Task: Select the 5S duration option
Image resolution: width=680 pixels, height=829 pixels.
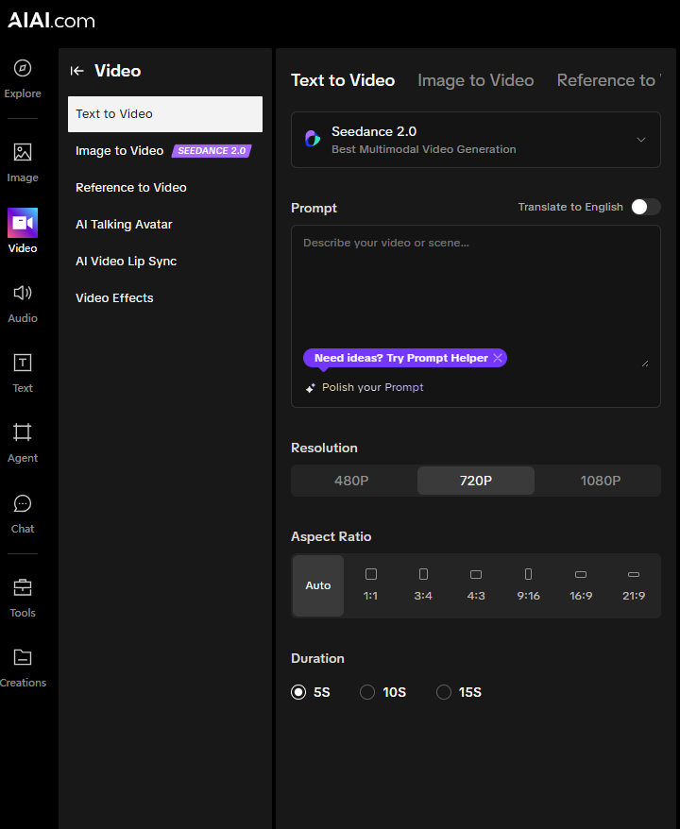Action: [298, 692]
